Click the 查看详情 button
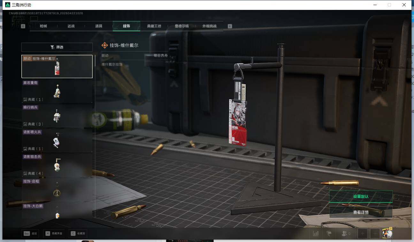414x242 pixels. (x=361, y=212)
